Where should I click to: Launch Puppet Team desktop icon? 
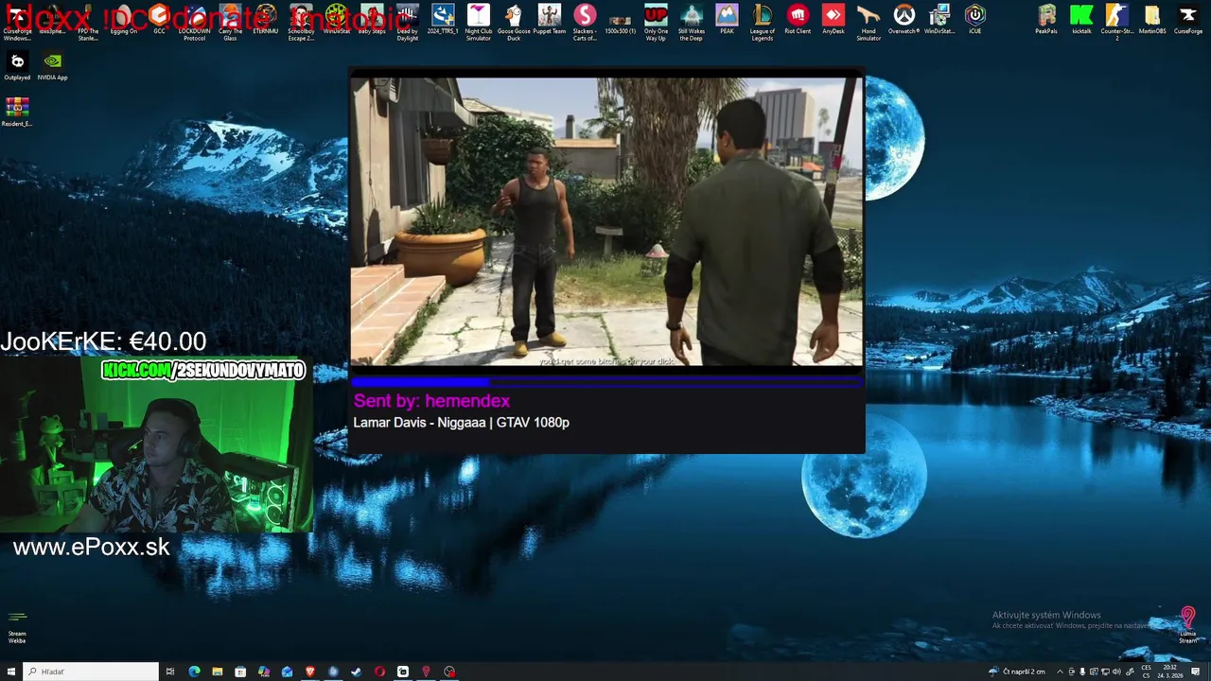(549, 20)
